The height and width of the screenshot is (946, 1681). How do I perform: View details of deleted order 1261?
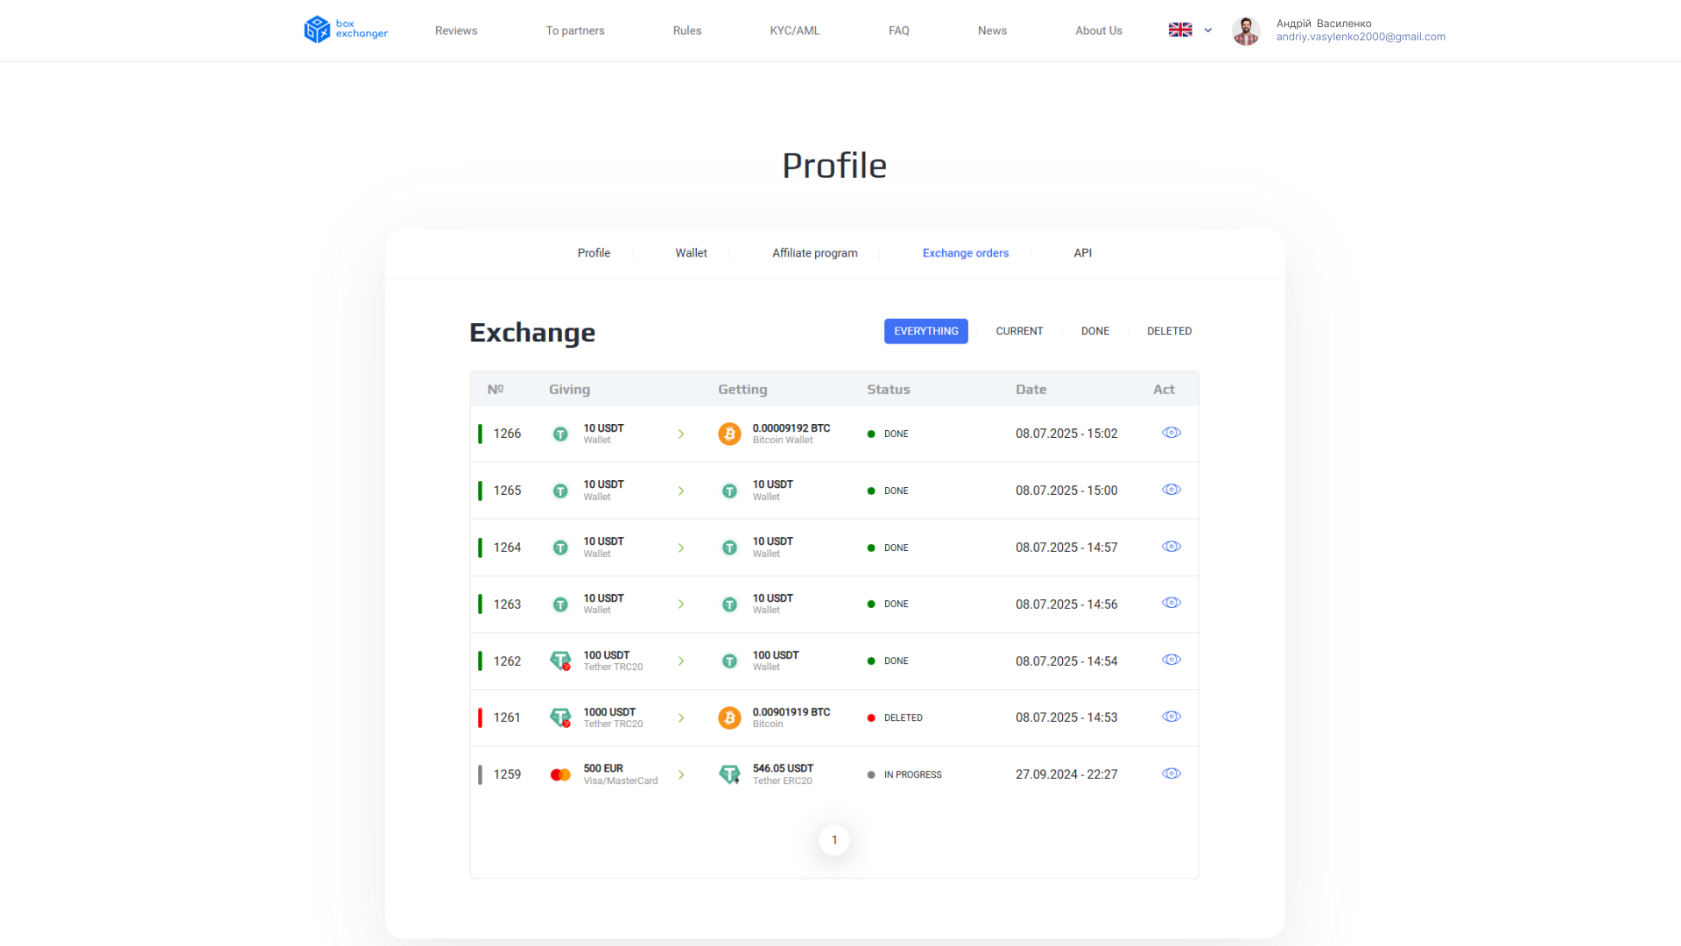(1171, 717)
